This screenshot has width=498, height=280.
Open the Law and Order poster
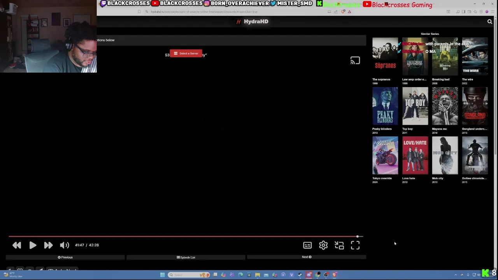click(x=415, y=56)
